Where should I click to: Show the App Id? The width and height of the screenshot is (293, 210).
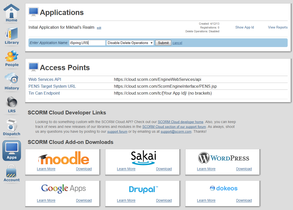244,27
